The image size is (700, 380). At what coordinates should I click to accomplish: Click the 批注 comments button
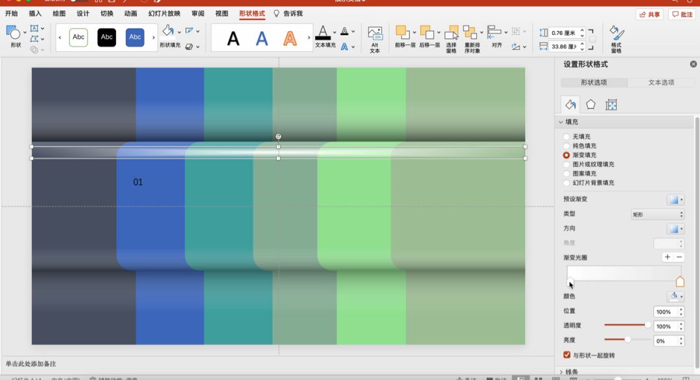coord(682,14)
